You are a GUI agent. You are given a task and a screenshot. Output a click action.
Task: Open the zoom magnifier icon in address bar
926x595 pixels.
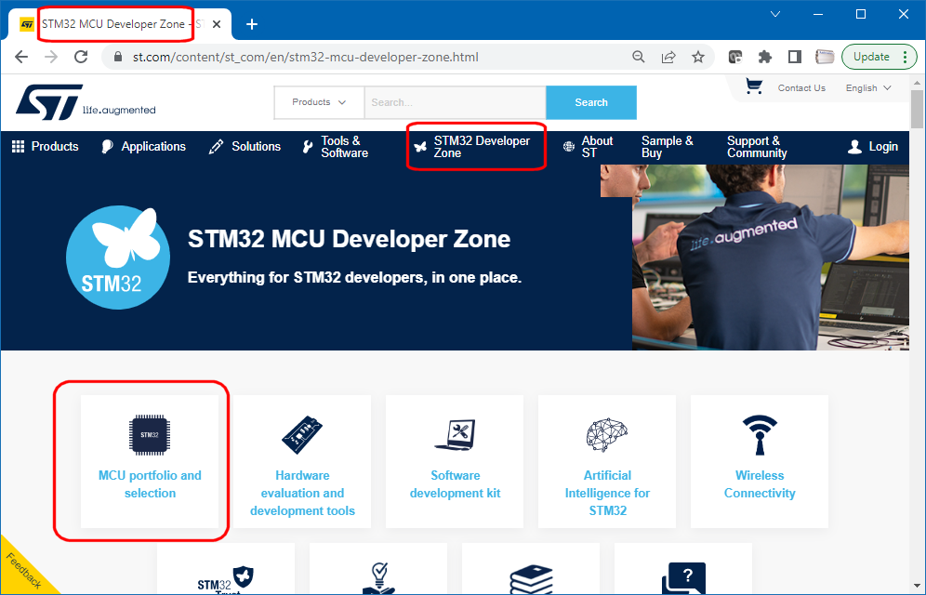tap(639, 57)
